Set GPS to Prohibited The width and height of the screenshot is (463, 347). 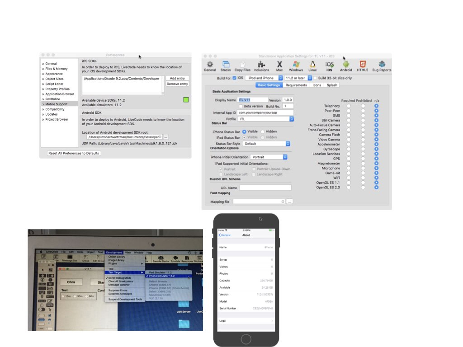pos(363,159)
